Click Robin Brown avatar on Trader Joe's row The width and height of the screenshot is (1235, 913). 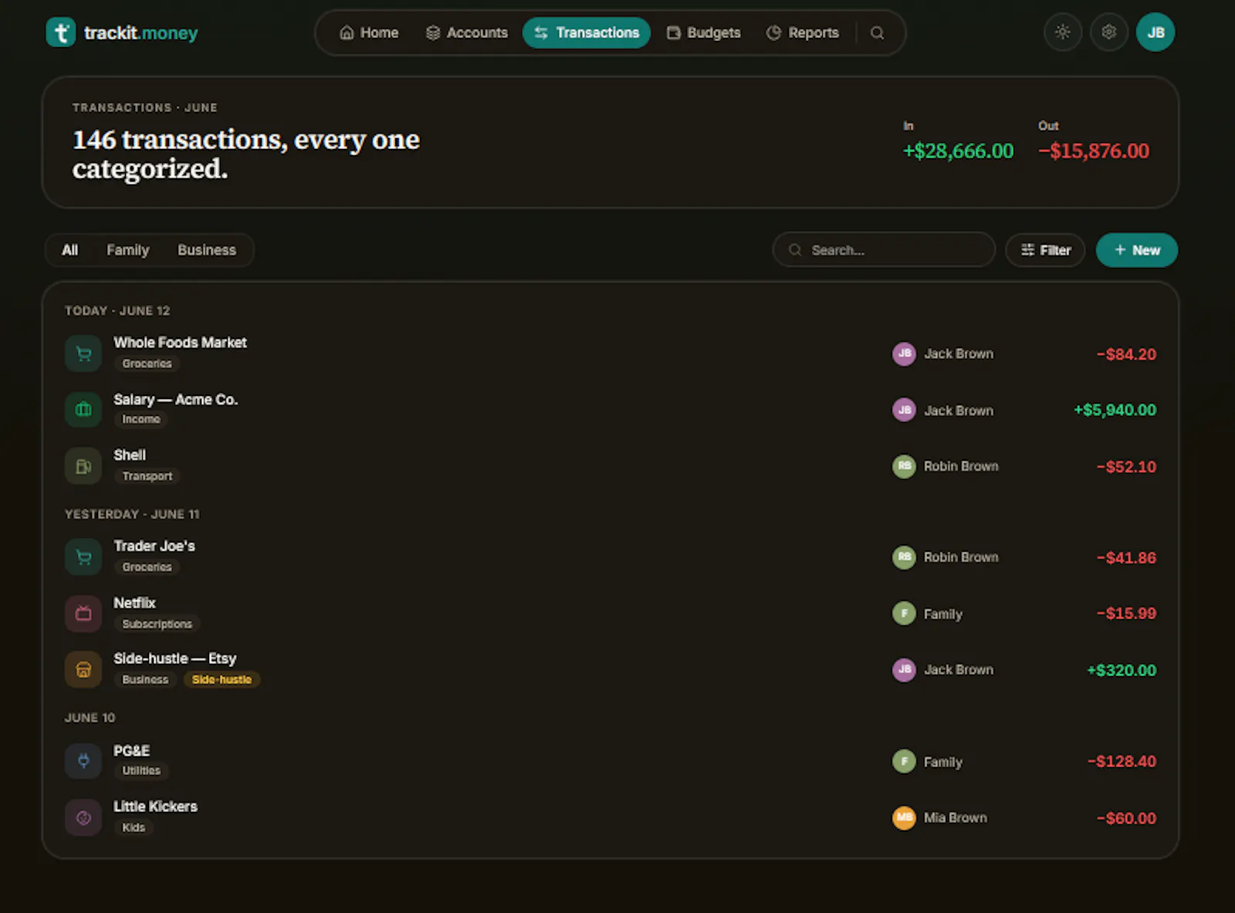pyautogui.click(x=904, y=557)
